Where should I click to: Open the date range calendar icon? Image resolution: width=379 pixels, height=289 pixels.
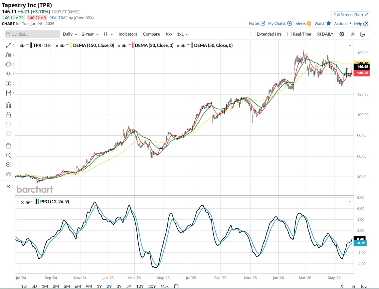[x=176, y=286]
